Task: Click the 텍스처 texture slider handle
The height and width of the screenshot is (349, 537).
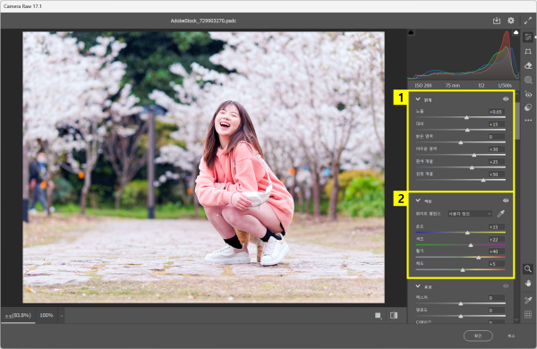Action: click(461, 303)
